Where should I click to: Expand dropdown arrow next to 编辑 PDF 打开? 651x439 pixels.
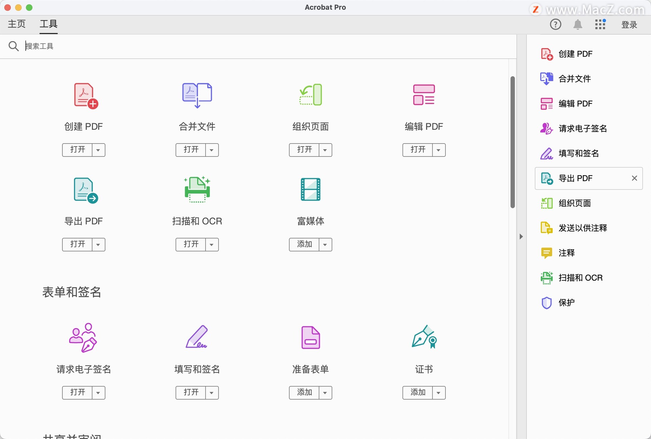tap(439, 150)
